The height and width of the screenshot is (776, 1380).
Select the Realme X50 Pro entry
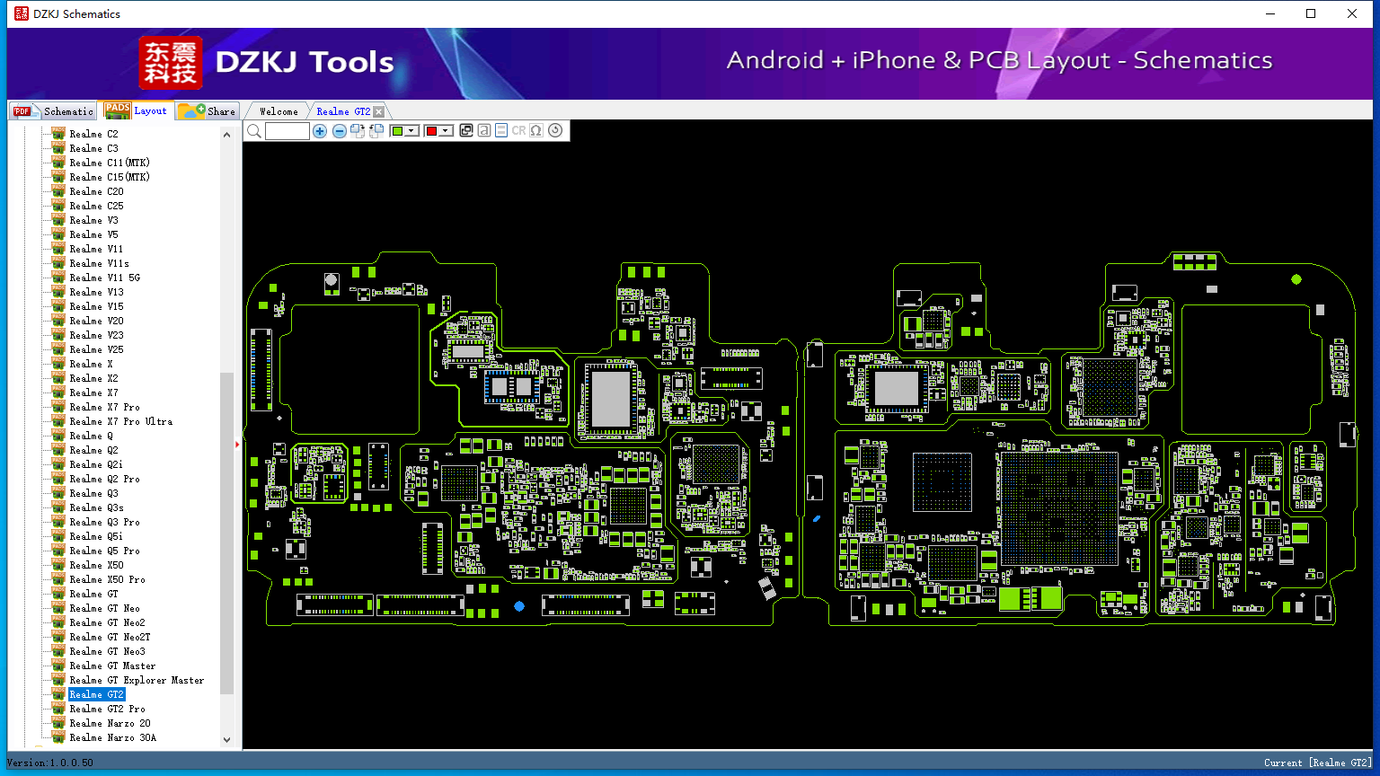(108, 579)
